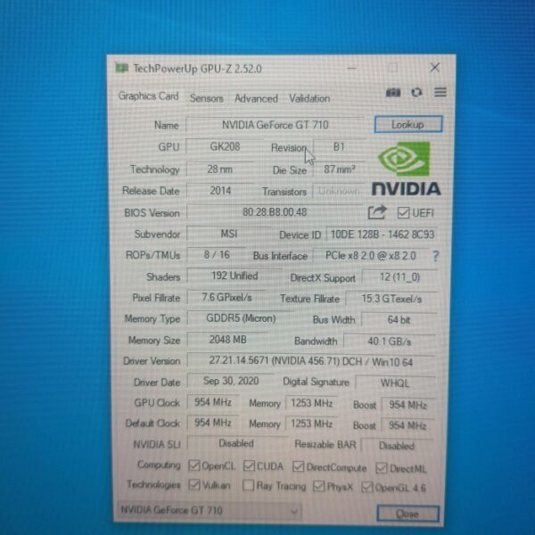
Task: Toggle the OpenCL checkbox
Action: (x=194, y=465)
